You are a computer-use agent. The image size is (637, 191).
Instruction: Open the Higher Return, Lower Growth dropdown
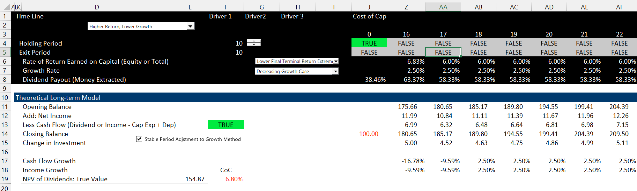pos(190,26)
